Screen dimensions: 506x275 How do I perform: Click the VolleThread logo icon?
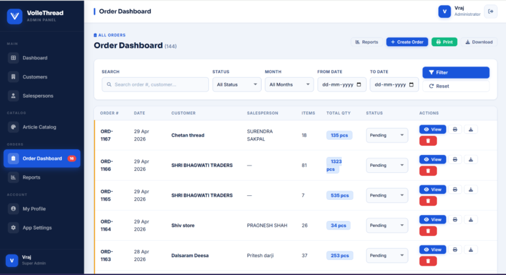14,16
